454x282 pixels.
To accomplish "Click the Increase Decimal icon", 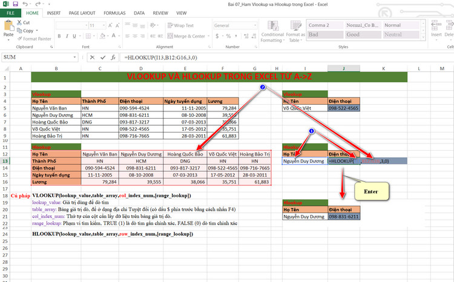I will (x=246, y=36).
